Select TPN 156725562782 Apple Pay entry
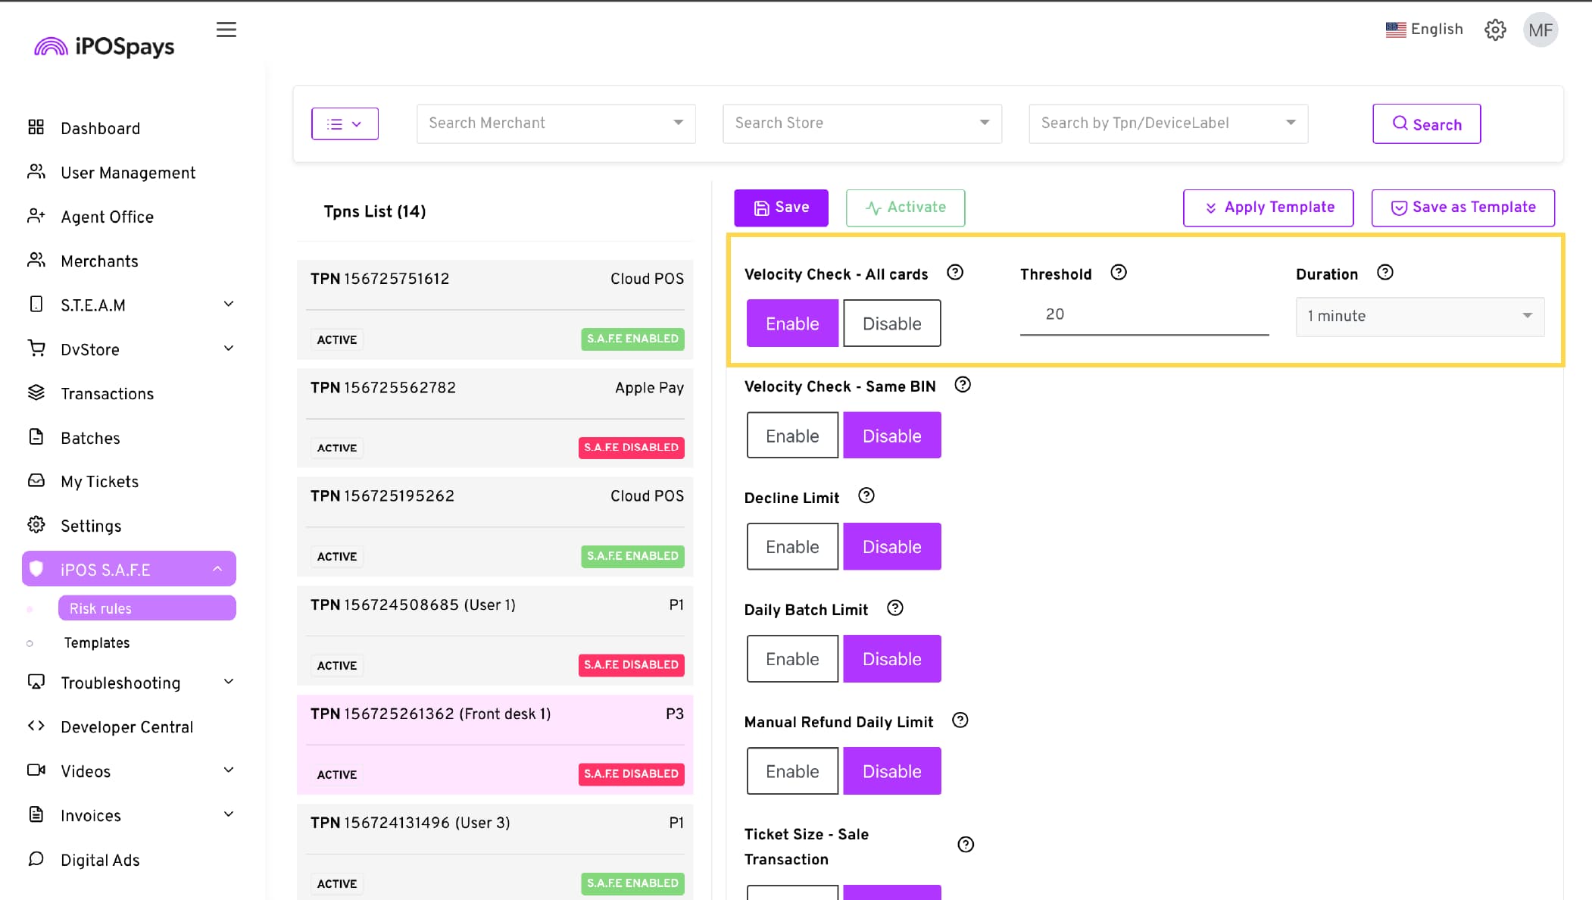1592x900 pixels. tap(495, 417)
